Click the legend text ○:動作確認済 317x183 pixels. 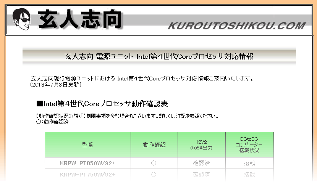tap(52, 122)
